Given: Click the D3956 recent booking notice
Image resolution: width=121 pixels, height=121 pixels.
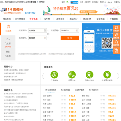Looking at the screenshot, I should (32, 54).
